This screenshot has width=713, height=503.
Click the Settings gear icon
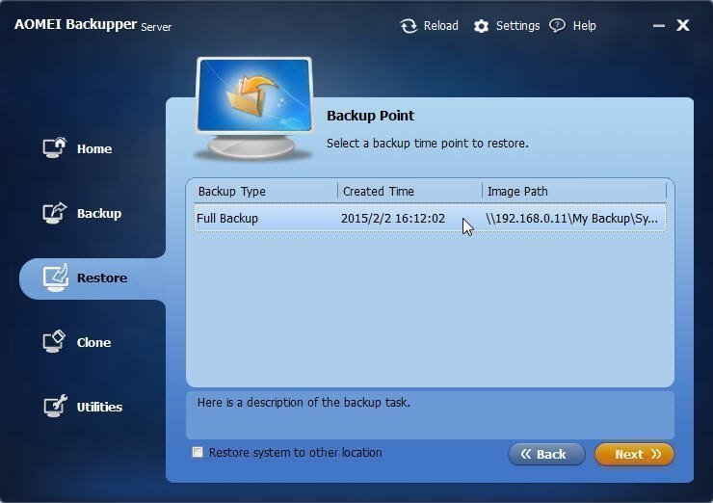[481, 26]
